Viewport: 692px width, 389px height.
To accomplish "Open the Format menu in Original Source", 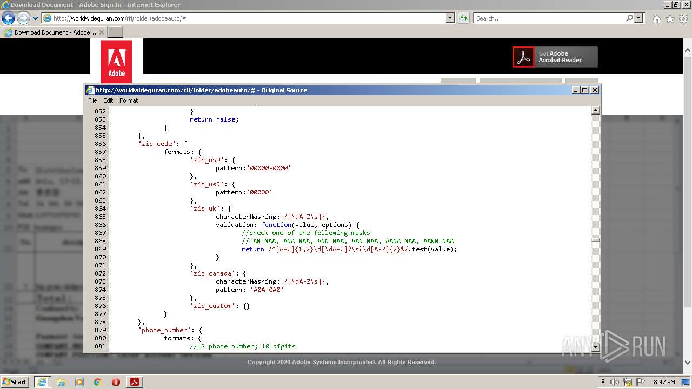I will tap(129, 100).
